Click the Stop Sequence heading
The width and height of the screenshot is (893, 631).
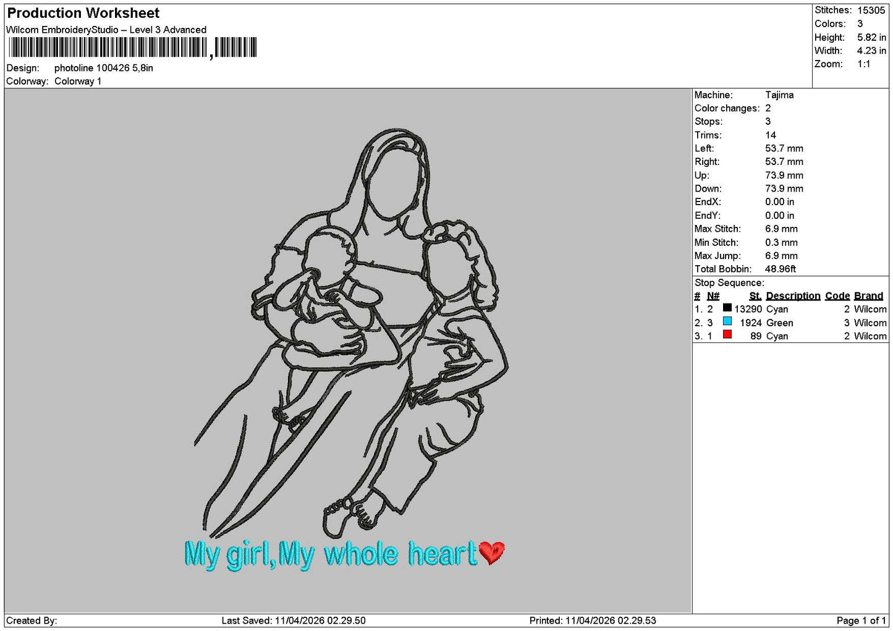click(x=729, y=283)
